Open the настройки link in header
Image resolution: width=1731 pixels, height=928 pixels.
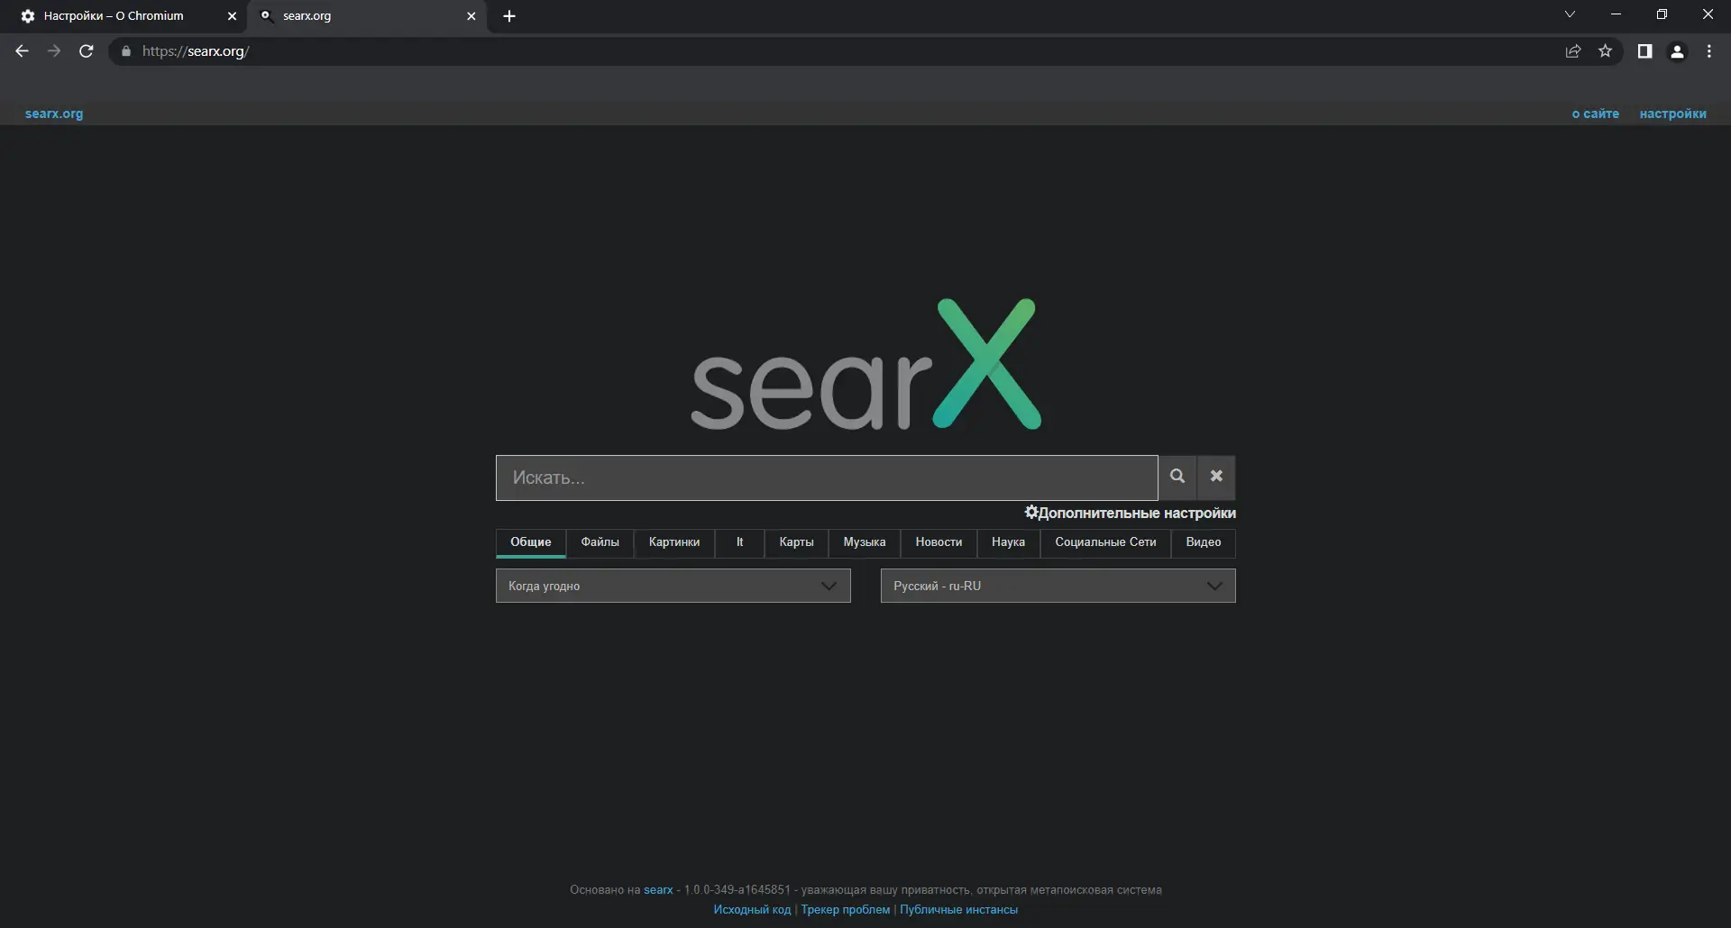click(x=1673, y=114)
